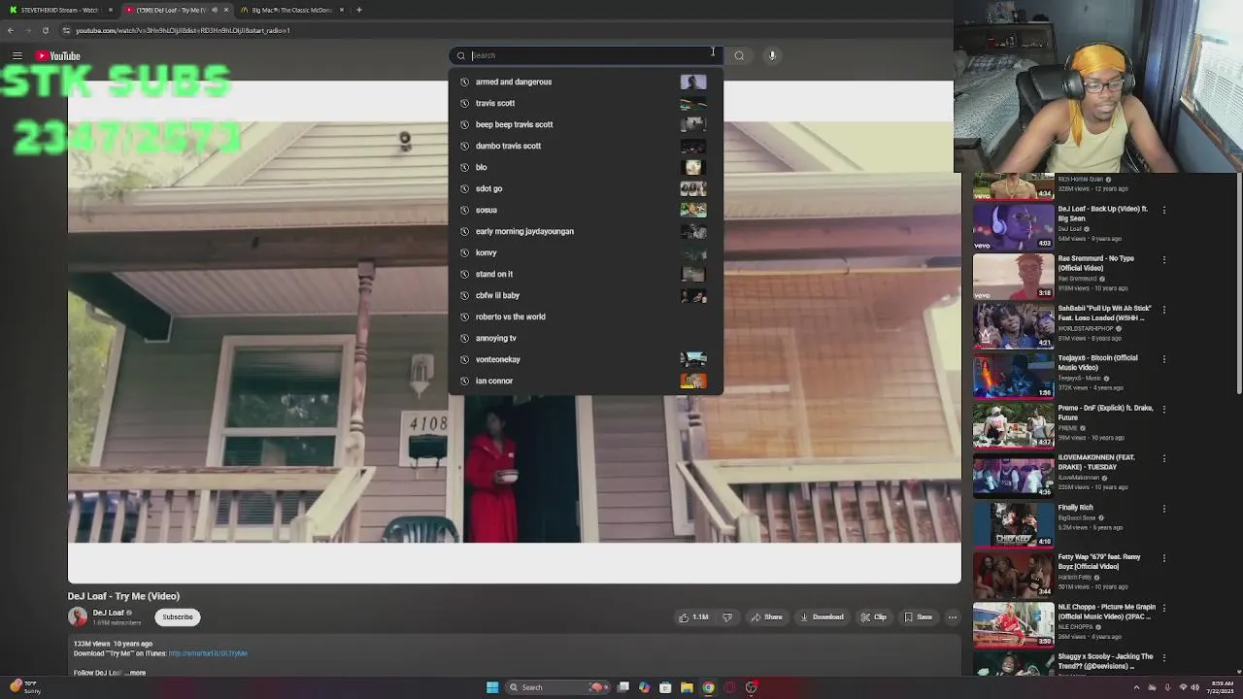
Task: Open options menu for NLE Choppa video
Action: (x=1164, y=608)
